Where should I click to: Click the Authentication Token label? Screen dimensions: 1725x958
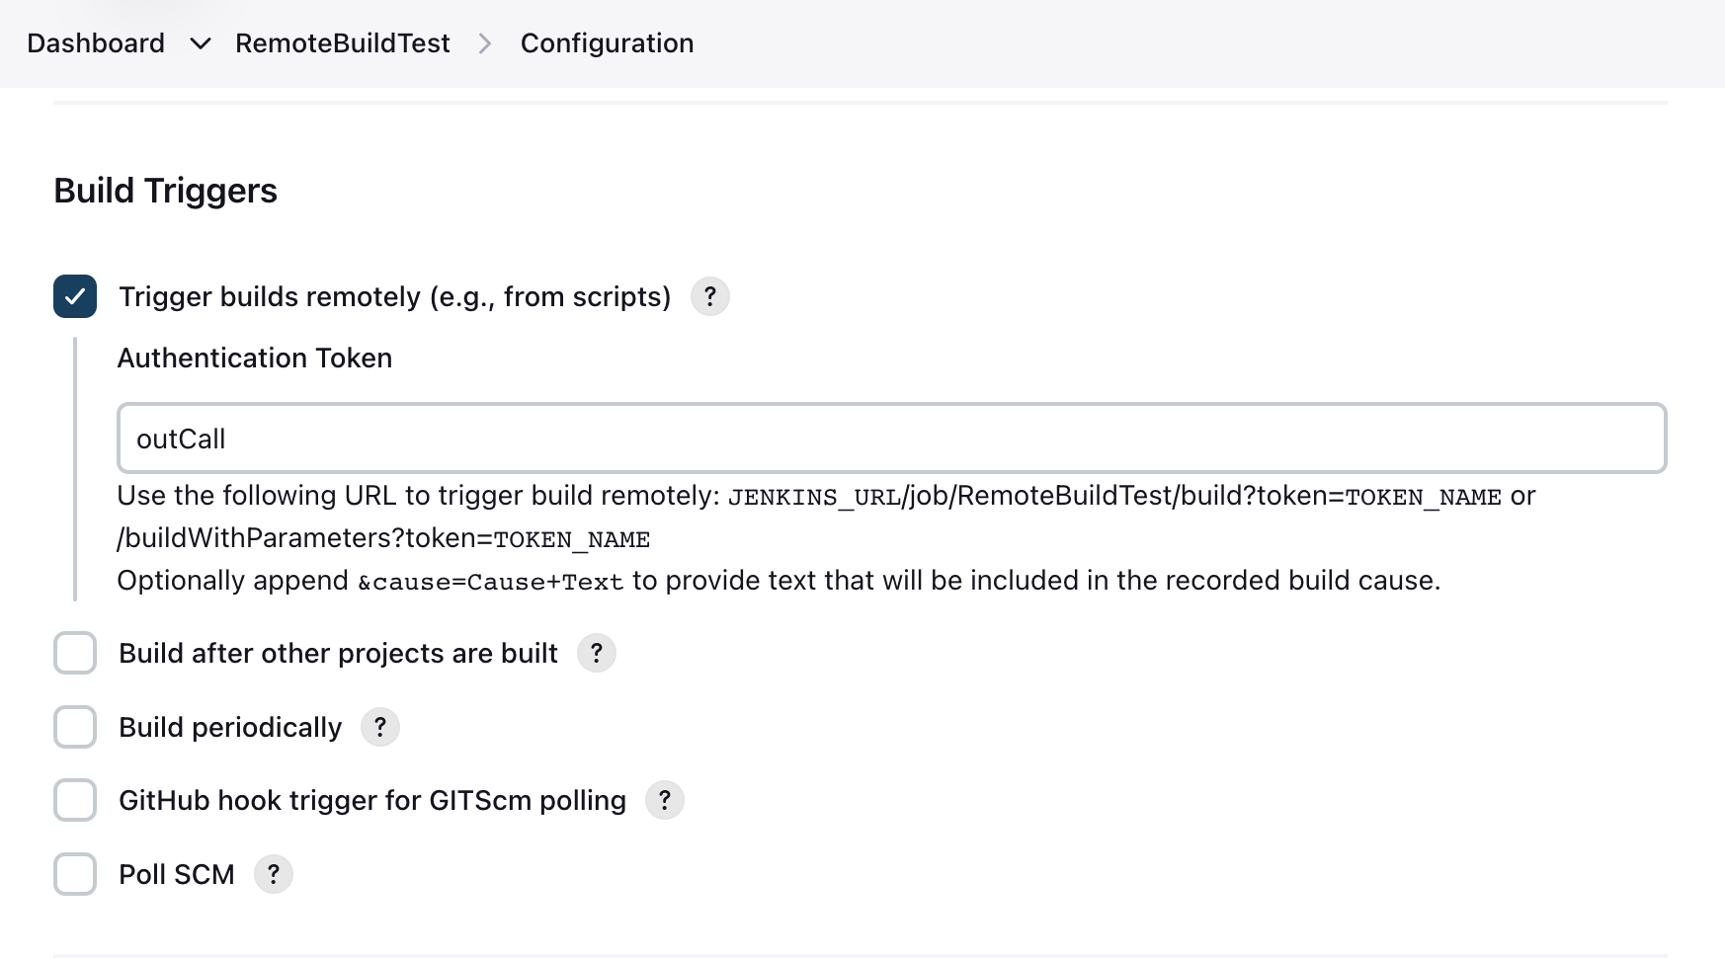[255, 358]
